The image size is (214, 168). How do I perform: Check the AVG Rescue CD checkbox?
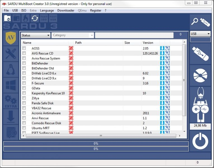24,53
